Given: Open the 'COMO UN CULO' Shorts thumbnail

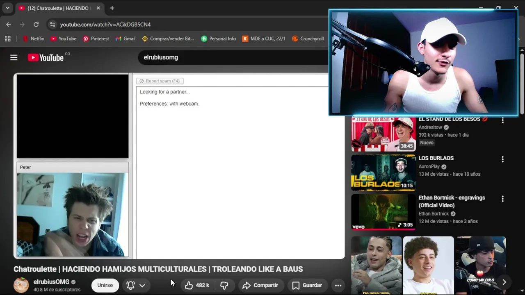Looking at the screenshot, I should pos(480,265).
